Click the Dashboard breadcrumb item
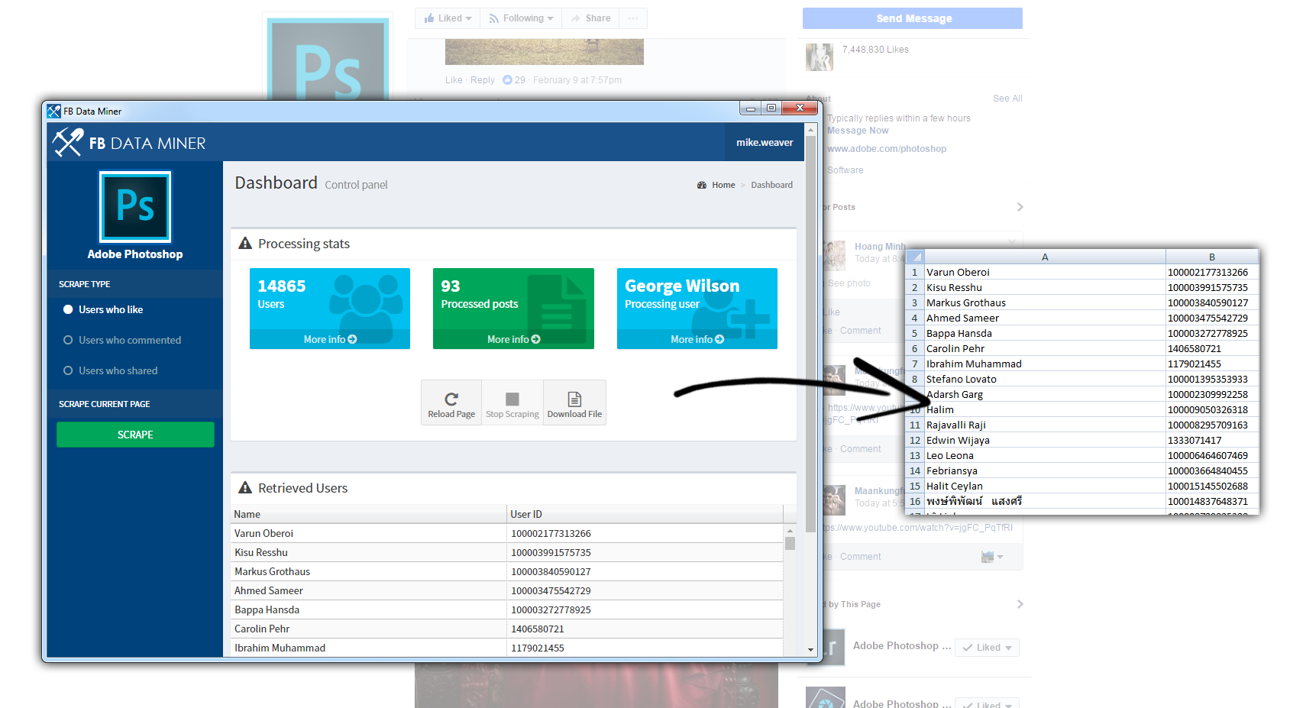Viewport: 1290px width, 708px height. tap(771, 185)
